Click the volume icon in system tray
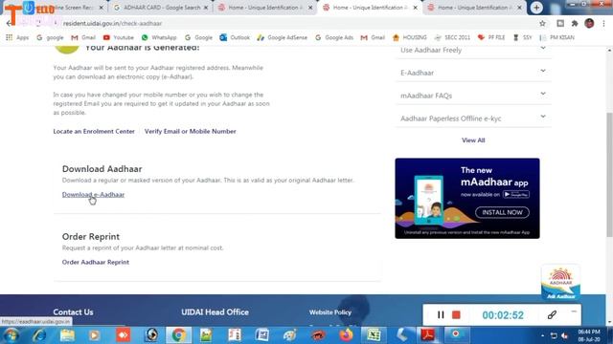Viewport: 613px width, 344px height. click(x=564, y=335)
